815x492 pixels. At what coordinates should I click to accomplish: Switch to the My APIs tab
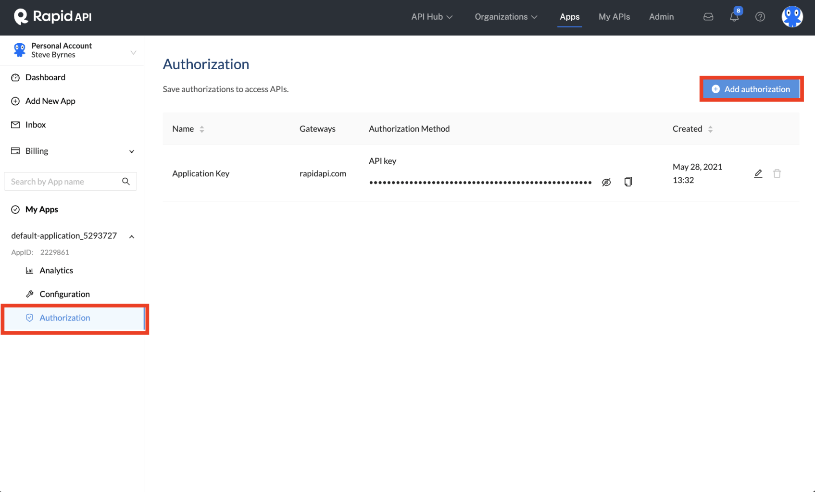pos(614,16)
